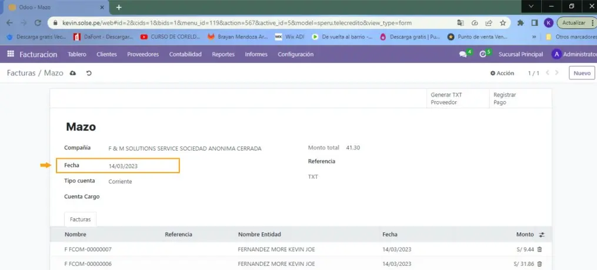Bookmark this page with the star icon
597x270 pixels.
[503, 23]
